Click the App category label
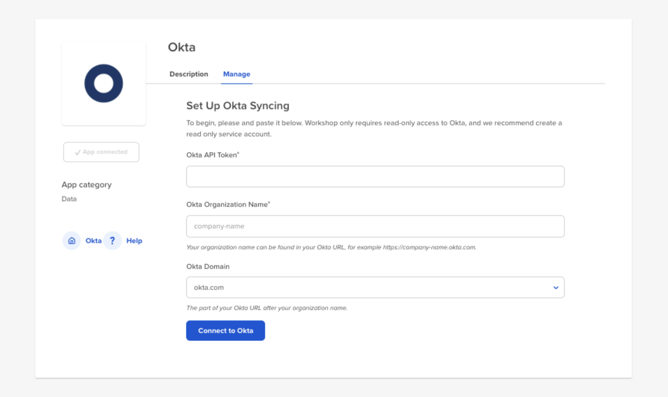The height and width of the screenshot is (397, 668). 87,185
